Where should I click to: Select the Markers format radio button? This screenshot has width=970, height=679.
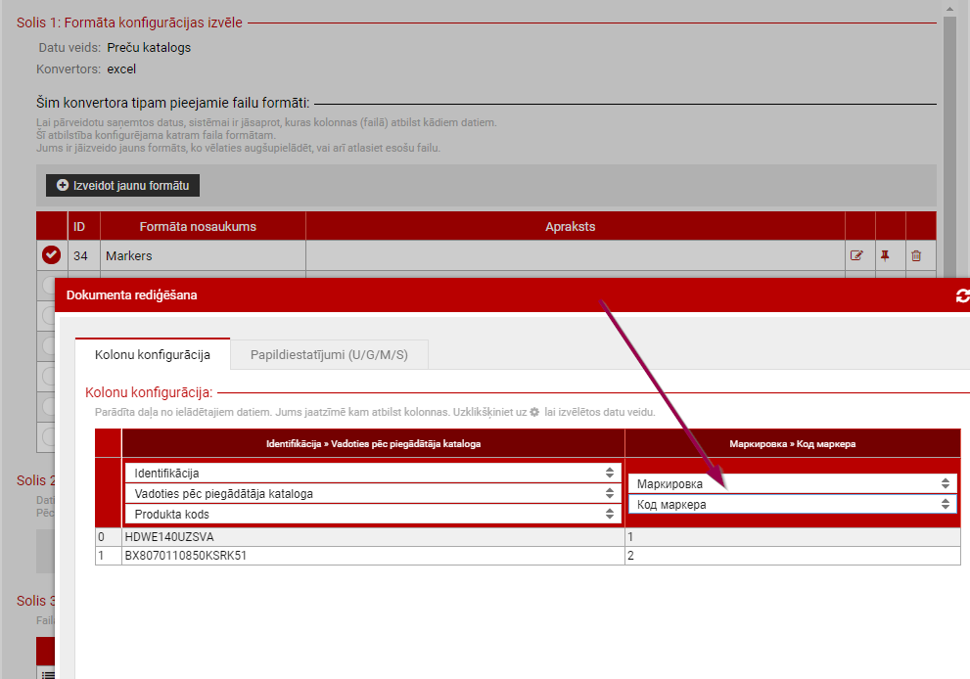coord(52,255)
